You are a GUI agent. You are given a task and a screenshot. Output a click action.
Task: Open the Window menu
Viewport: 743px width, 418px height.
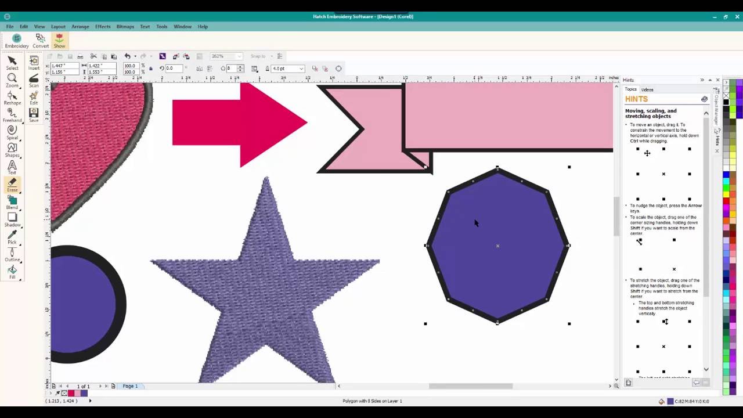182,27
